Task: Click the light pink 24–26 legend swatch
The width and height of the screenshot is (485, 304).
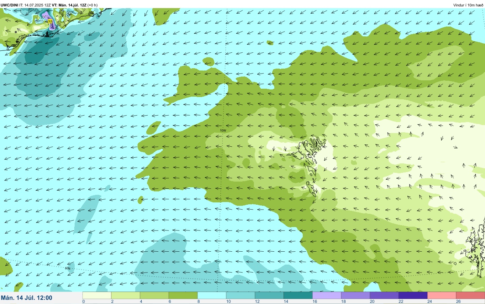Action: click(x=442, y=295)
